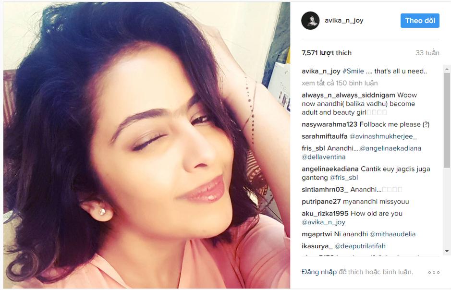Expand all 150 comments link
This screenshot has height=290, width=451.
point(340,83)
